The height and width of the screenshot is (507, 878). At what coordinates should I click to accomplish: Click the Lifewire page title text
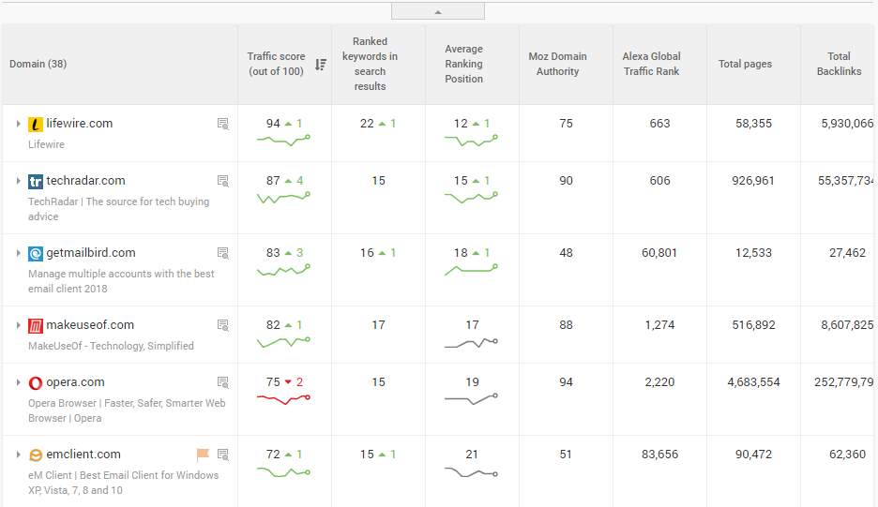pos(47,144)
